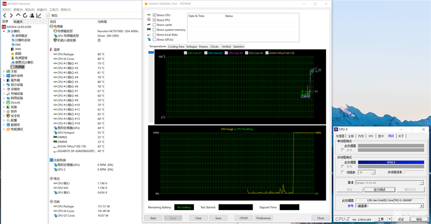Screen dimensions: 431x224
Task: Expand the 主板 tree node
Action: [4, 71]
